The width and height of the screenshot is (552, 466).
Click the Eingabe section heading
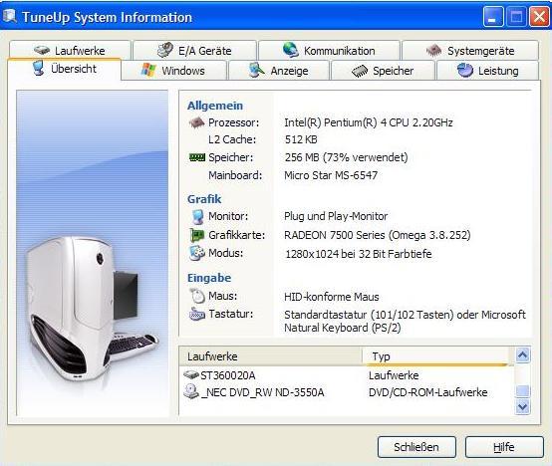click(x=209, y=278)
